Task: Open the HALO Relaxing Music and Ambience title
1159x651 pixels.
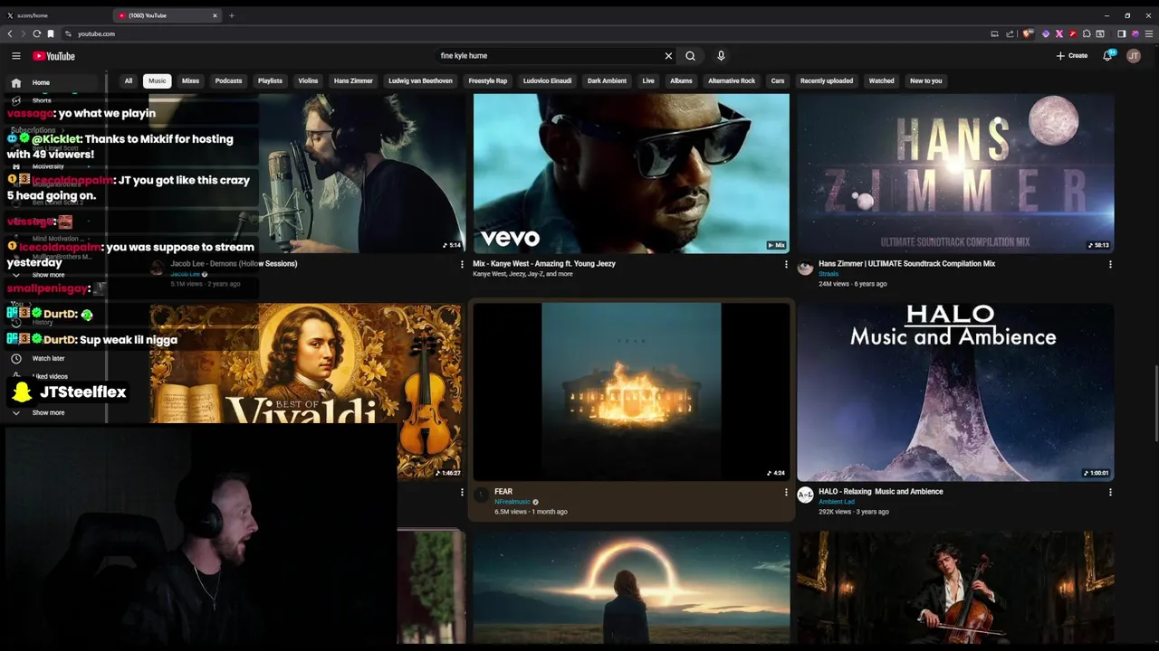Action: [x=881, y=492]
